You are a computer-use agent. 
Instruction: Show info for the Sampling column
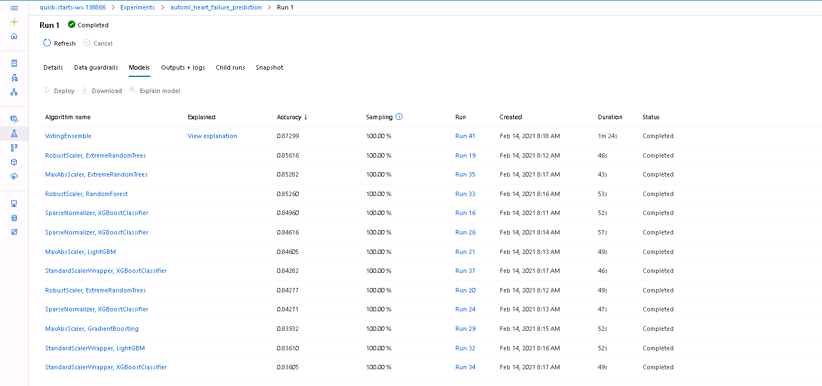[x=399, y=116]
